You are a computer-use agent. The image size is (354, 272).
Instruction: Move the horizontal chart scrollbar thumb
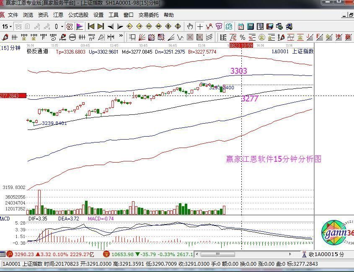(x=217, y=254)
